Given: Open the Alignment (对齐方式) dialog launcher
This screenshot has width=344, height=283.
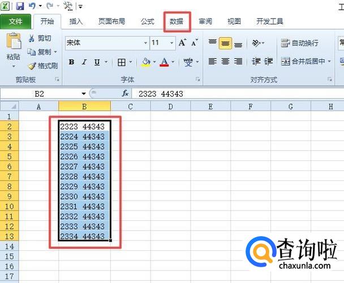Looking at the screenshot, I should point(329,79).
